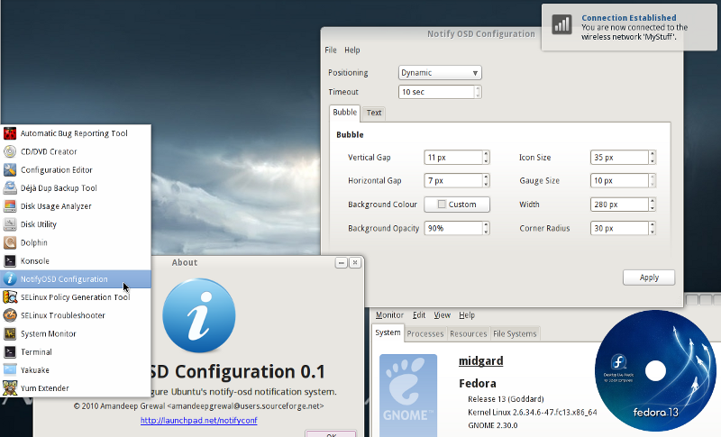
Task: Decrease the Corner Radius value
Action: click(652, 232)
